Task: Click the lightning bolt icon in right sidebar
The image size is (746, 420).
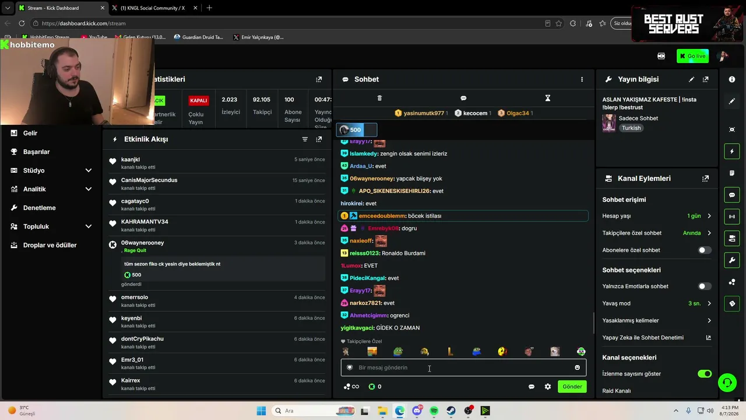Action: (732, 151)
